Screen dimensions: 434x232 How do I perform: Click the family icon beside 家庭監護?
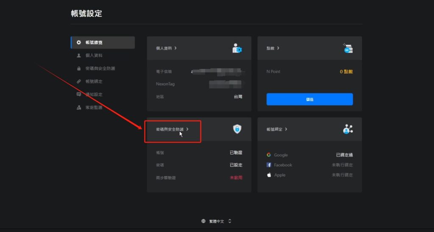[x=78, y=107]
